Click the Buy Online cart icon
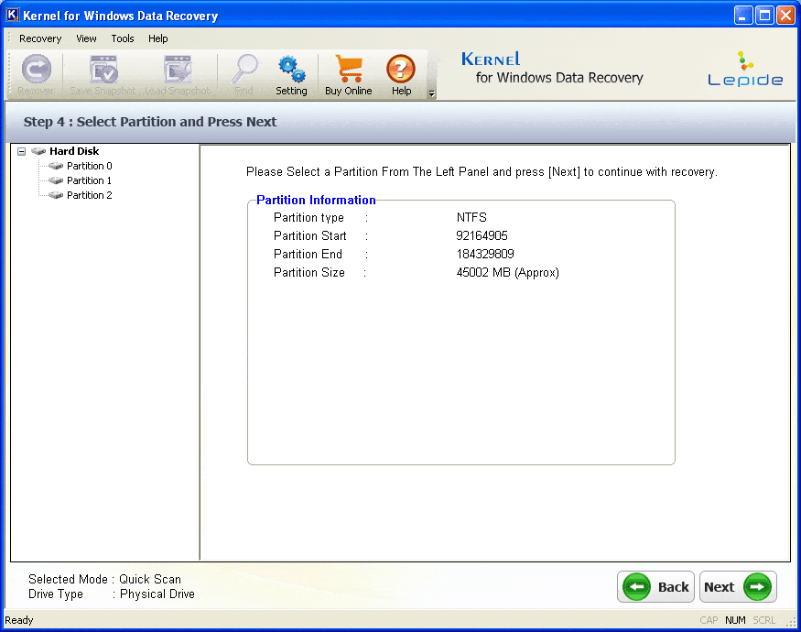 coord(349,69)
